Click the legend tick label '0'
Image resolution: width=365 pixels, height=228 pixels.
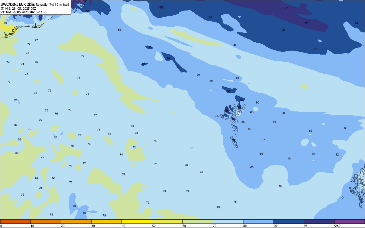(1, 226)
